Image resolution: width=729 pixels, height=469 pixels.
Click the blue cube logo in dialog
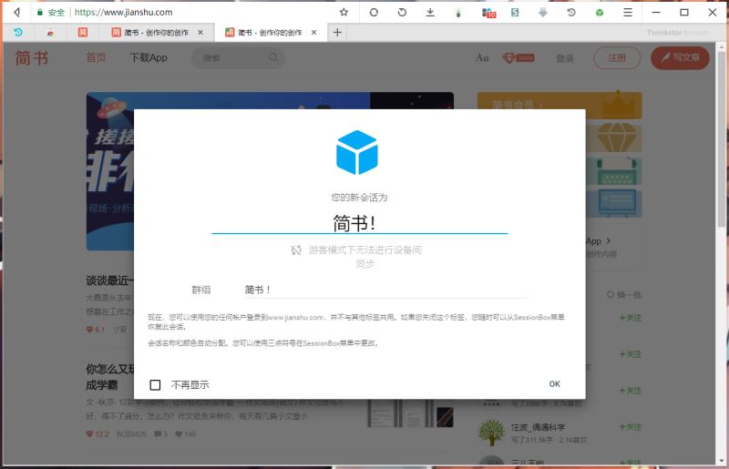pos(356,152)
